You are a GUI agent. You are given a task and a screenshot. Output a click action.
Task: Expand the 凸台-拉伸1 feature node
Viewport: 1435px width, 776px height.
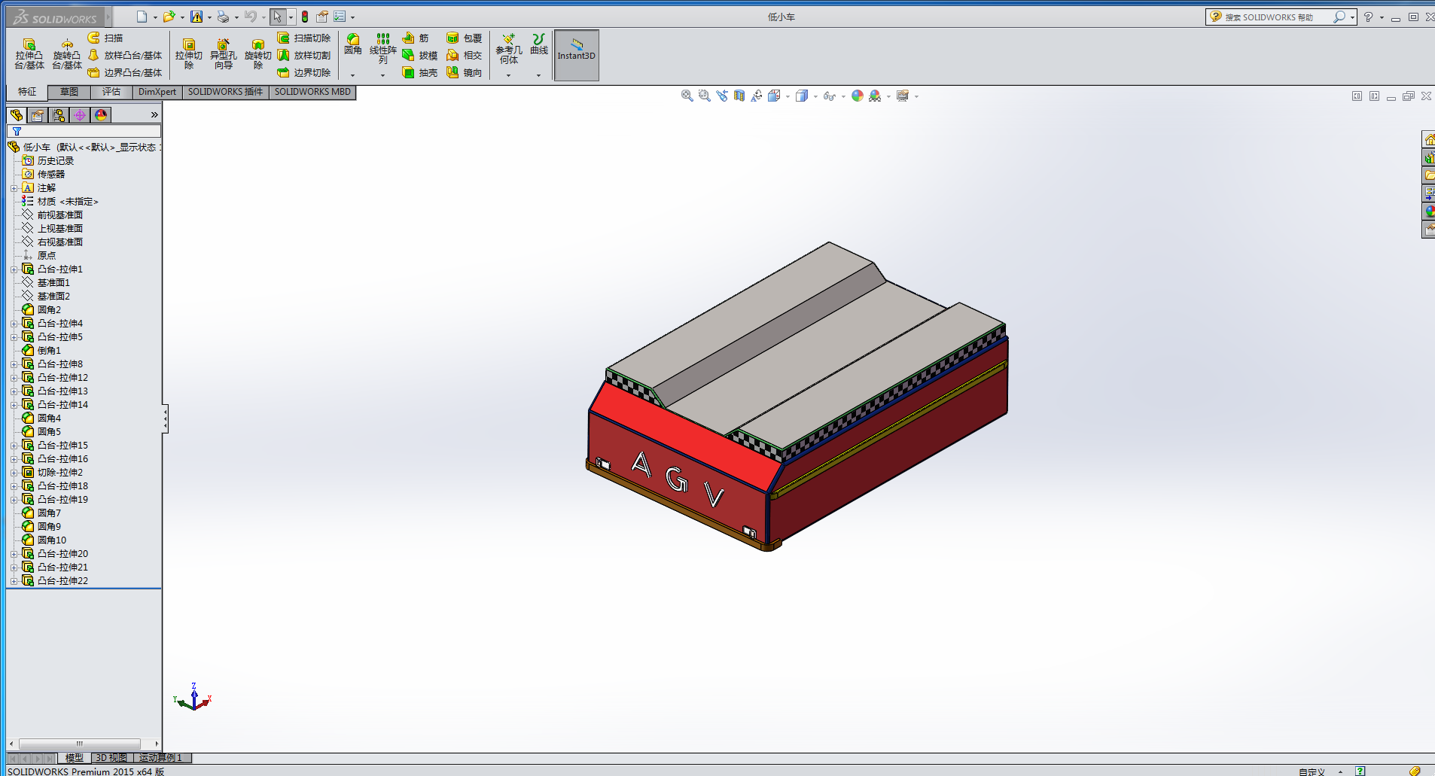pos(14,269)
